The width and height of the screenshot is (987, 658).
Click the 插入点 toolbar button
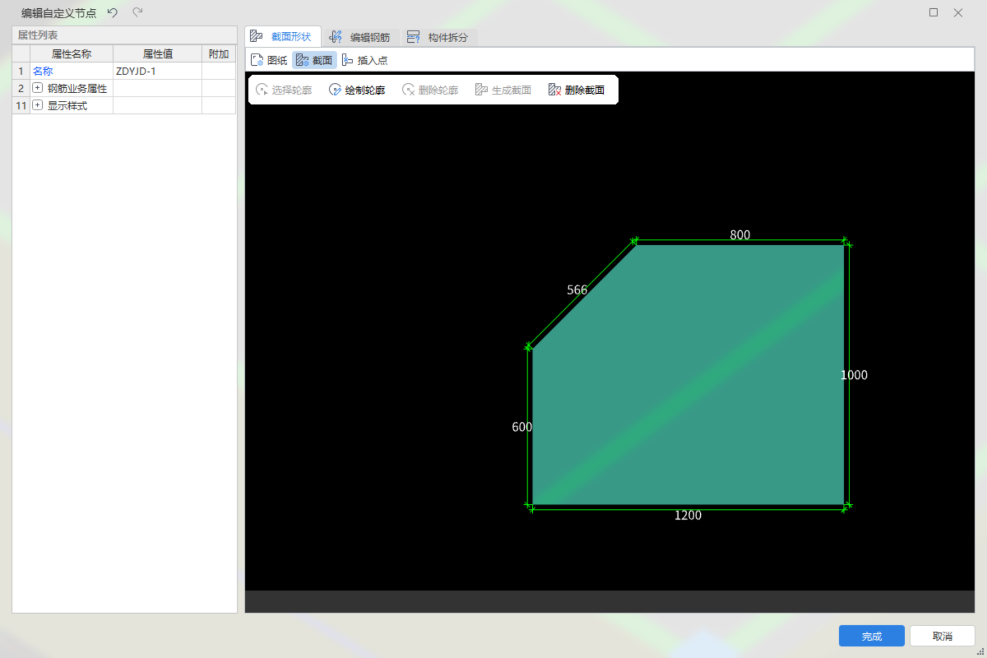coord(365,60)
